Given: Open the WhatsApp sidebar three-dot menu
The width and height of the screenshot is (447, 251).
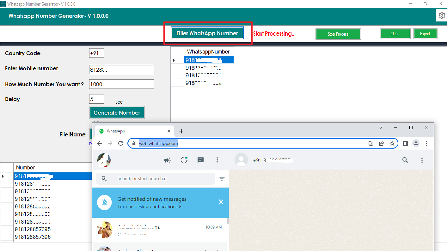Looking at the screenshot, I should [x=217, y=160].
